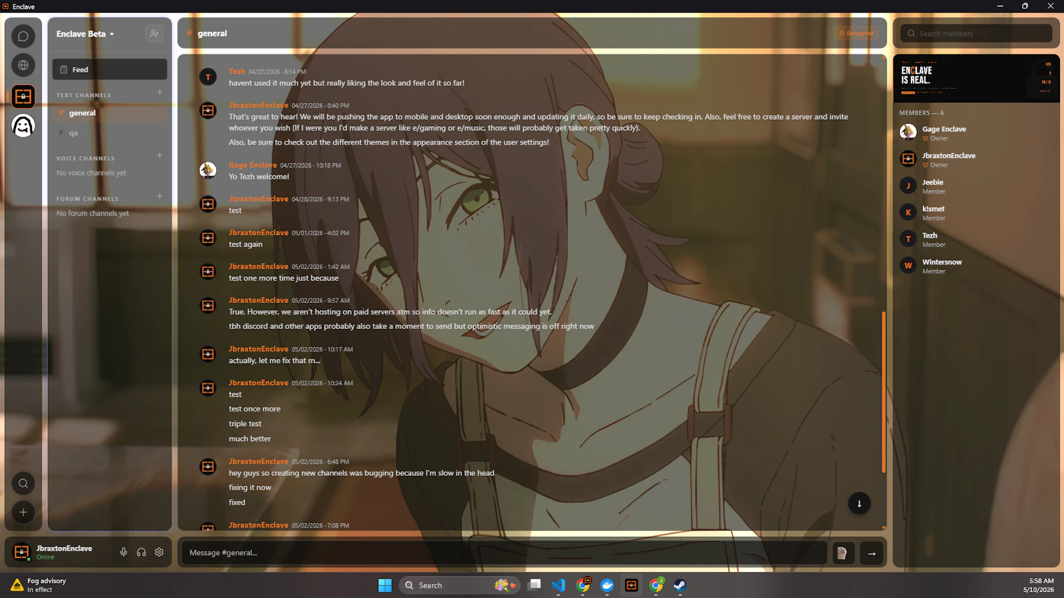The height and width of the screenshot is (598, 1064).
Task: Click the Tezh username on the 8:14 PM message
Action: tap(237, 71)
